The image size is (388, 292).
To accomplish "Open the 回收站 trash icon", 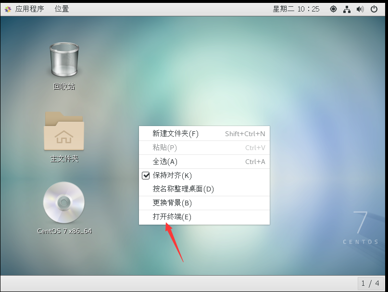I will [x=64, y=60].
